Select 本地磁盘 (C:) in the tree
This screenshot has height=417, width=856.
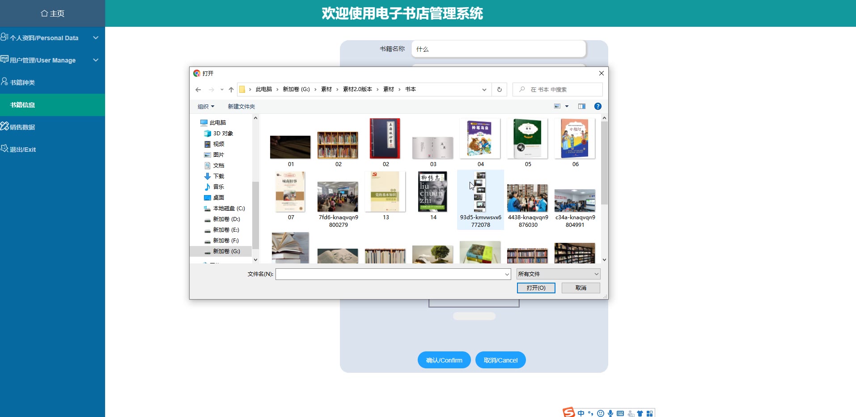click(x=229, y=208)
